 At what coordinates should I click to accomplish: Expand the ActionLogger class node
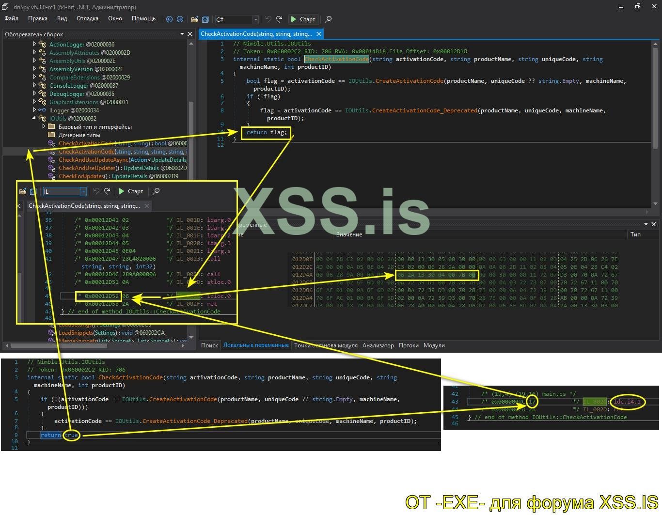tap(34, 44)
